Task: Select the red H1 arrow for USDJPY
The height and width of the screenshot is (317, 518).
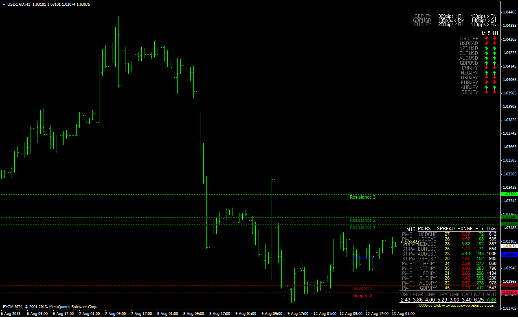Action: 494,77
